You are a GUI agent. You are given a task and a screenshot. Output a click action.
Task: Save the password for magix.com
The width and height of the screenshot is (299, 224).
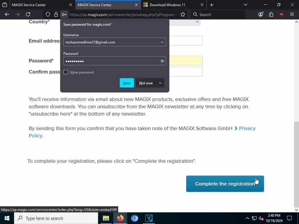127,83
